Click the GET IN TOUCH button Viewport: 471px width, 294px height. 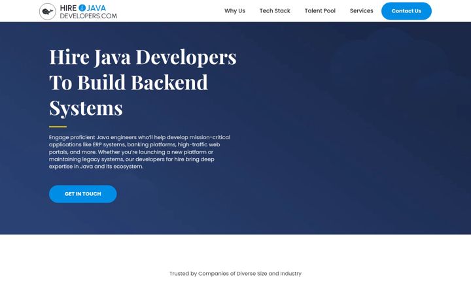pyautogui.click(x=83, y=194)
